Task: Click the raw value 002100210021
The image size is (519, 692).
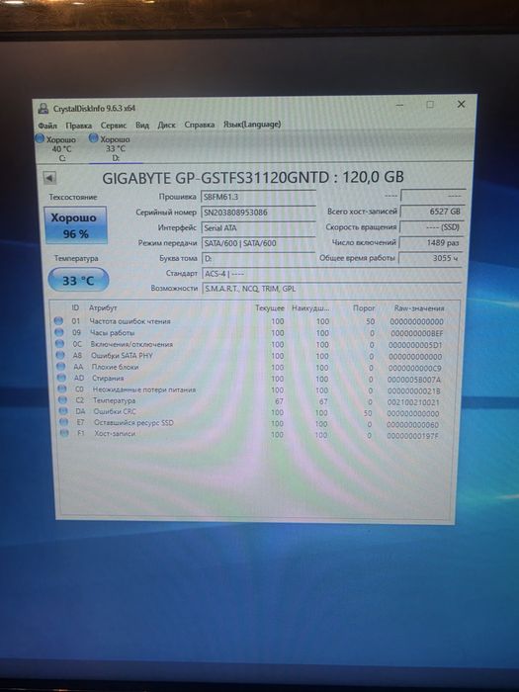Action: (x=413, y=402)
